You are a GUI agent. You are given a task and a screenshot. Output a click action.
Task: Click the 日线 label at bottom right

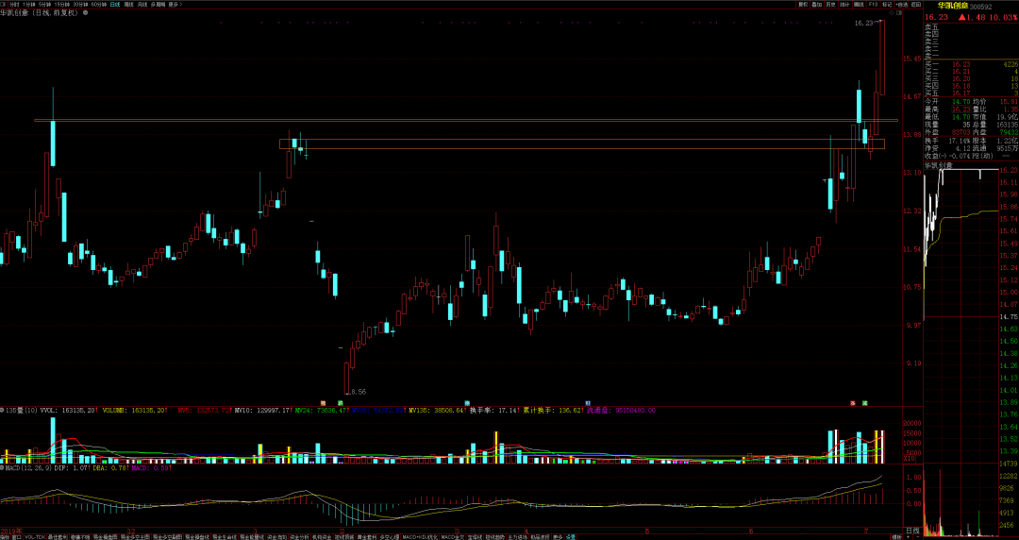(x=913, y=532)
